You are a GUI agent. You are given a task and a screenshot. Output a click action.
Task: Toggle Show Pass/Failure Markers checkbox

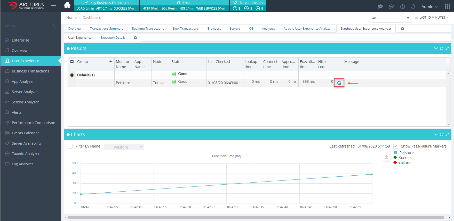pyautogui.click(x=396, y=146)
